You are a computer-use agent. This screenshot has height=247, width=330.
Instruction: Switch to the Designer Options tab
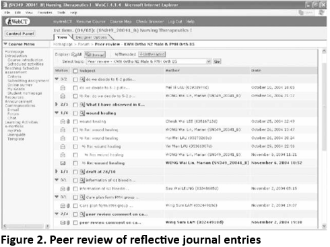click(x=92, y=37)
